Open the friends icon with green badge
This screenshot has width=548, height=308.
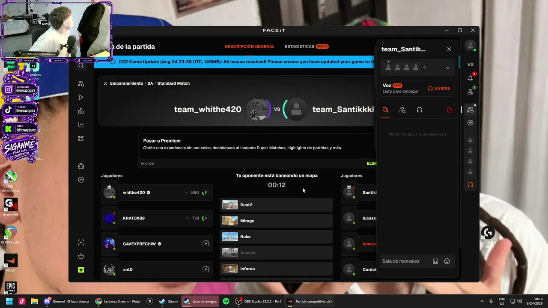(471, 92)
